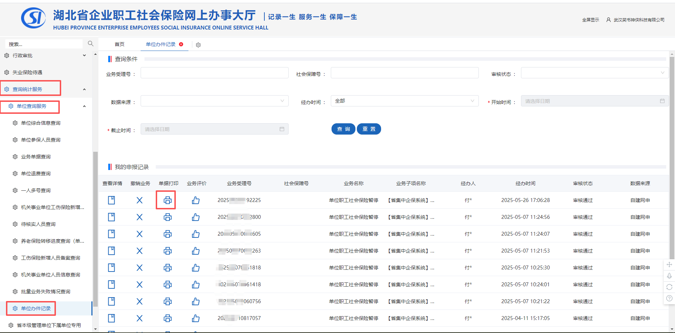The image size is (675, 333).
Task: Close the 单位办件记录 tab
Action: (x=181, y=44)
